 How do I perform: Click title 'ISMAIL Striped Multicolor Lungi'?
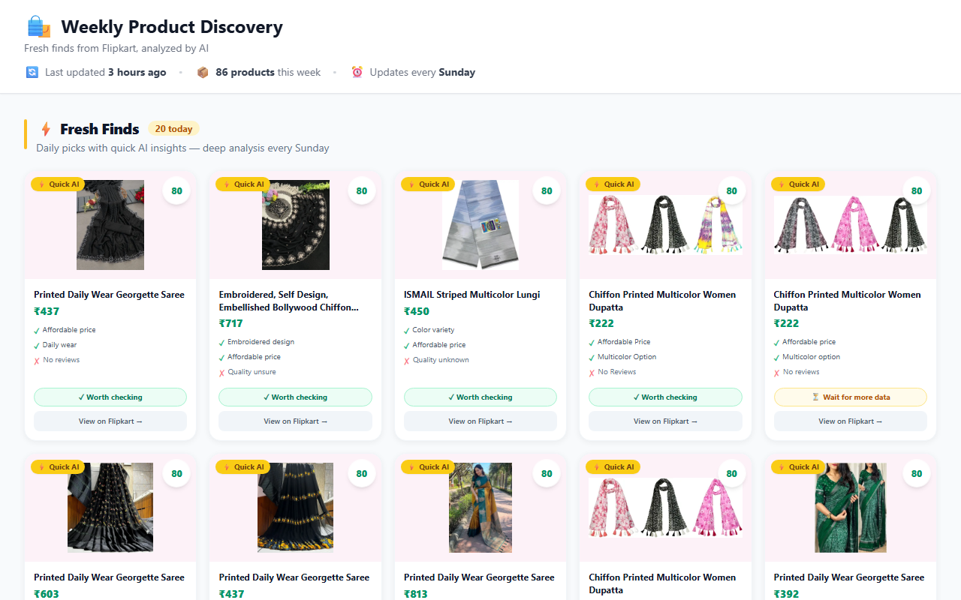tap(471, 295)
